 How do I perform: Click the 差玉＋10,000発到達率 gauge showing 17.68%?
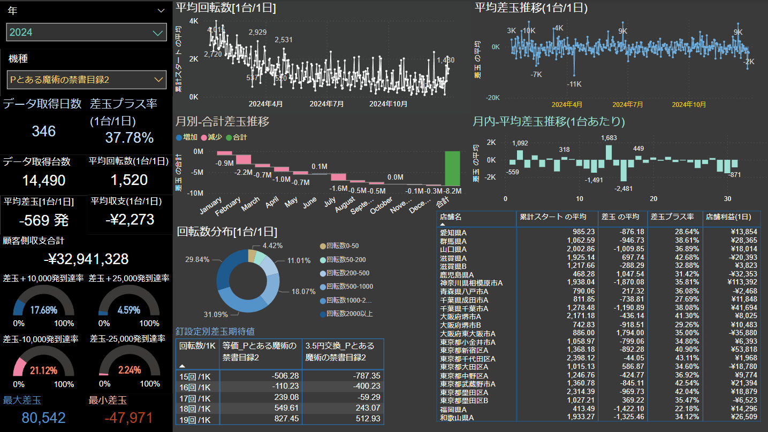pyautogui.click(x=43, y=305)
